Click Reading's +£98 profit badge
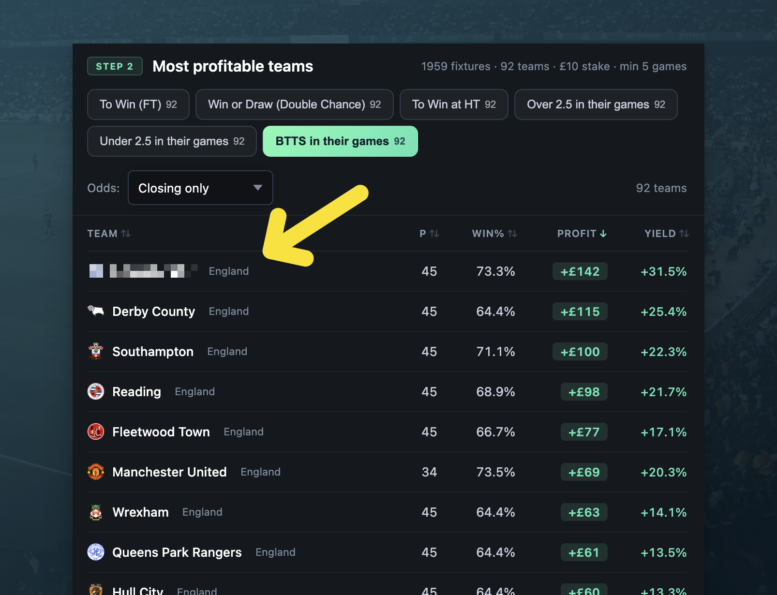Image resolution: width=777 pixels, height=595 pixels. click(x=584, y=392)
